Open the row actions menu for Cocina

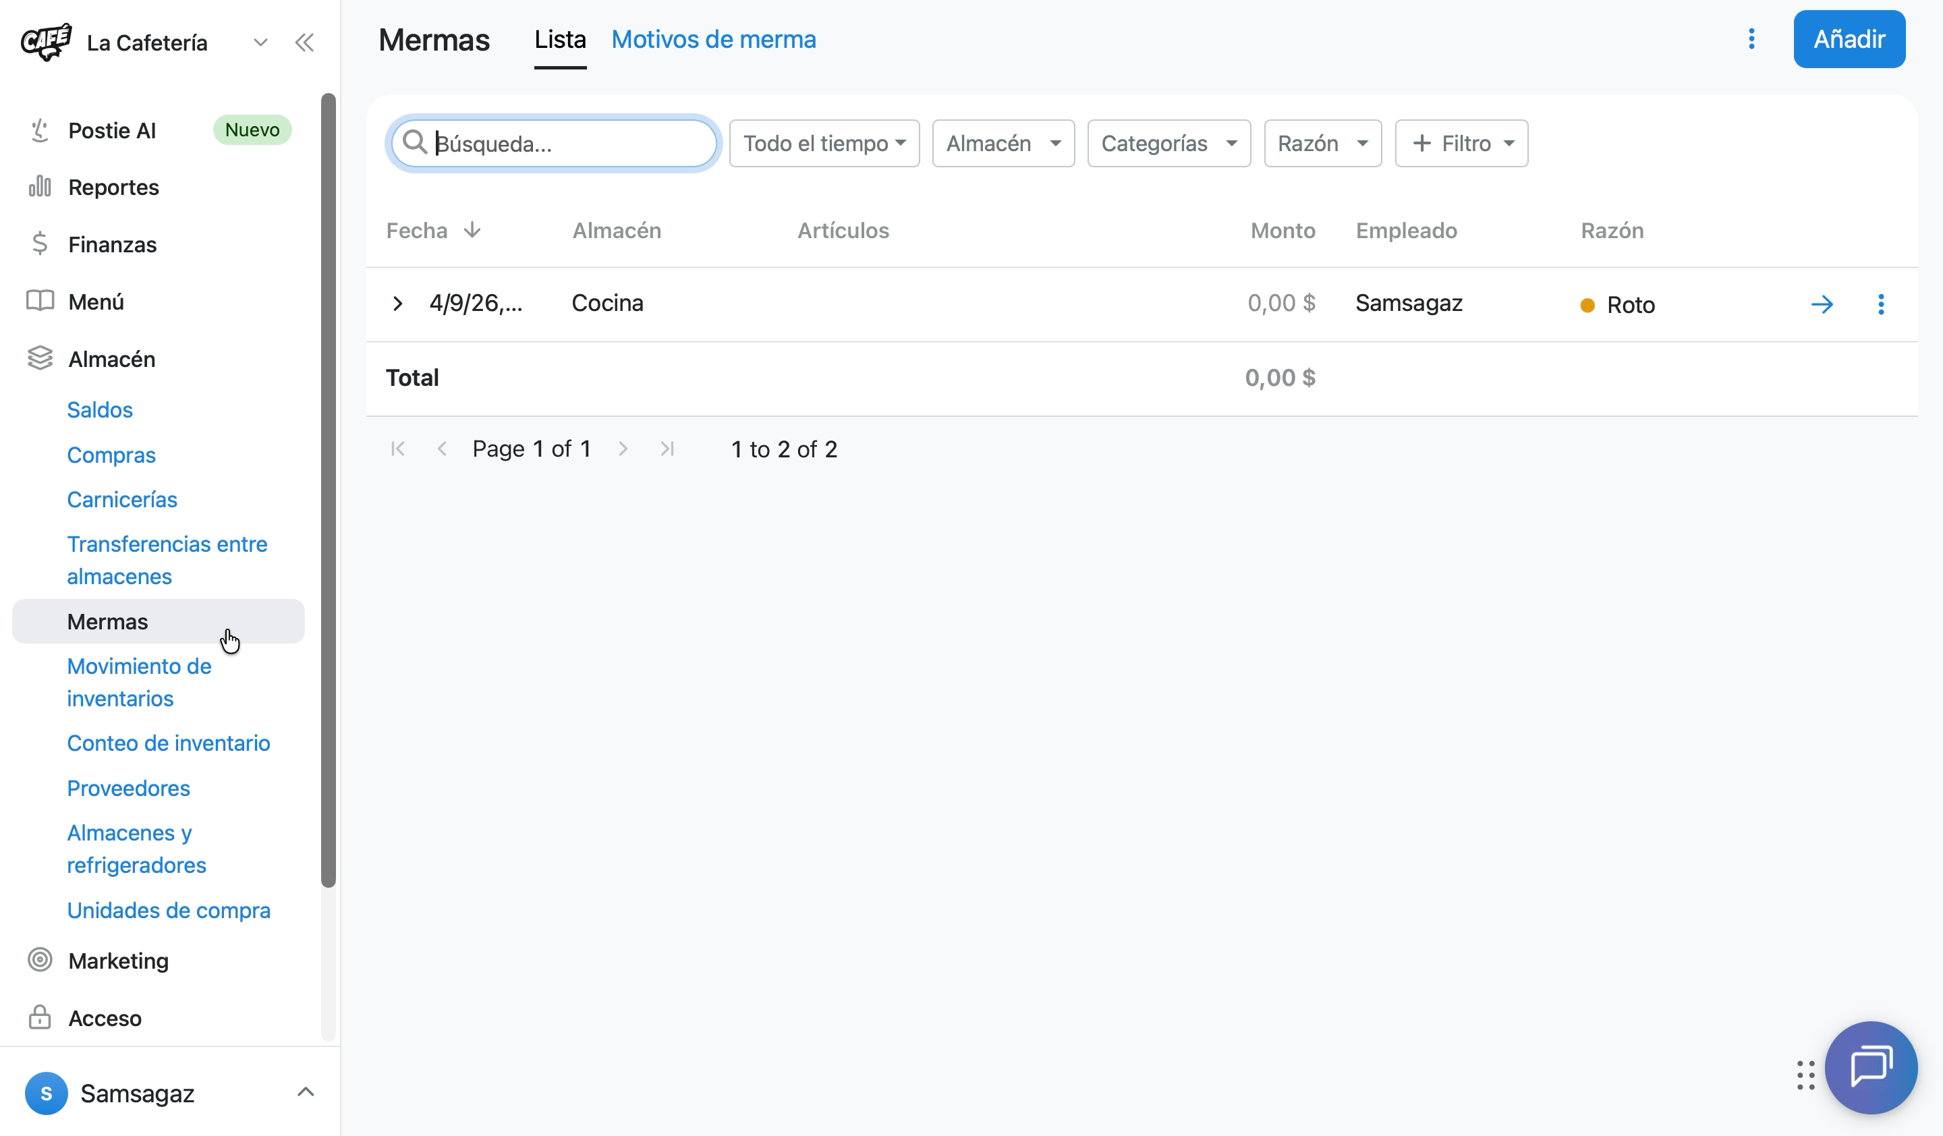[1882, 304]
